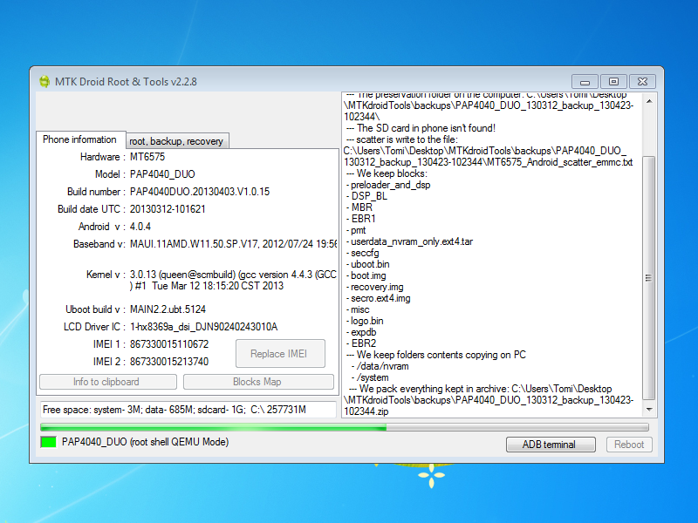Copy details with Info to clipboard
The width and height of the screenshot is (698, 523).
tap(106, 382)
